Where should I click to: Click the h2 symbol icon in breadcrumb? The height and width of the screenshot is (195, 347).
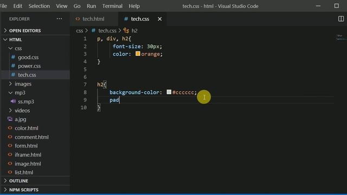click(x=126, y=30)
